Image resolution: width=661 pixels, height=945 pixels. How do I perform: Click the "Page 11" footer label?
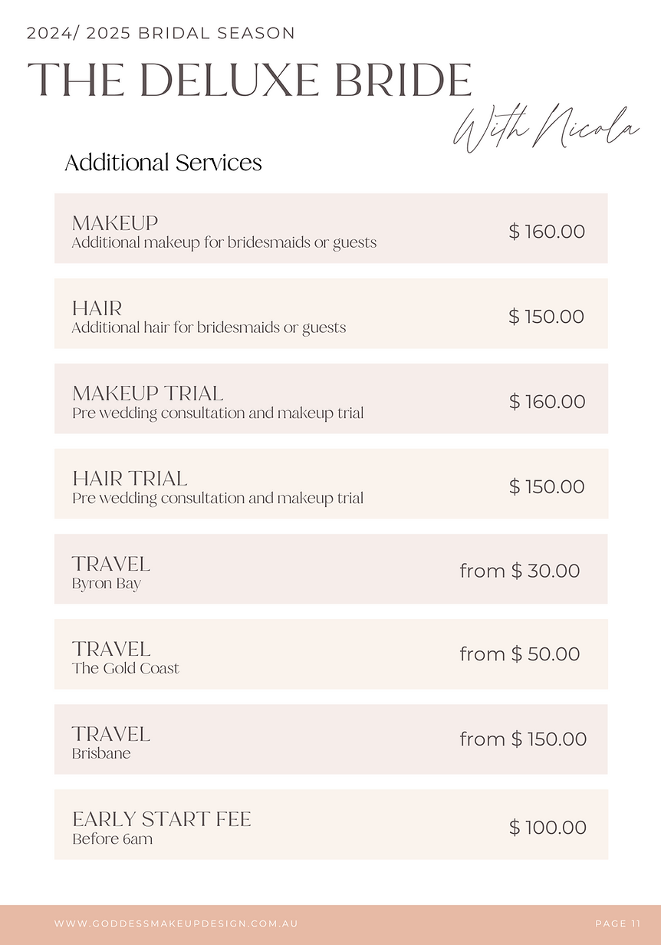(x=617, y=924)
